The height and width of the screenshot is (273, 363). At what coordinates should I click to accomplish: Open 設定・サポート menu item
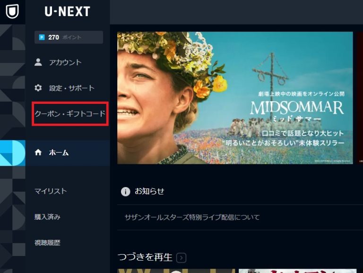(72, 88)
